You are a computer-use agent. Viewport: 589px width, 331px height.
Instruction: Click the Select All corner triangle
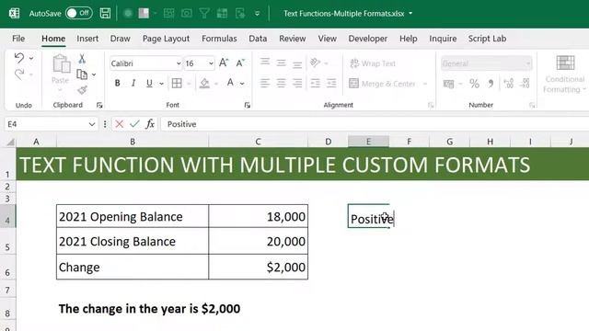tap(10, 142)
